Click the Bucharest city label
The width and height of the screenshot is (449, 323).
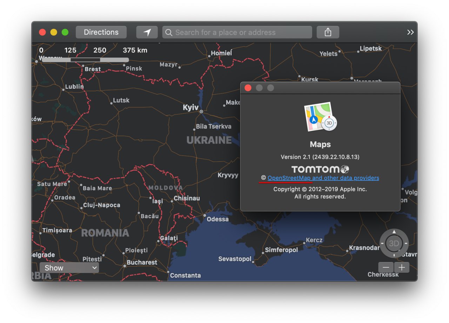point(142,262)
